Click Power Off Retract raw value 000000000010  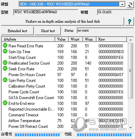111,126
